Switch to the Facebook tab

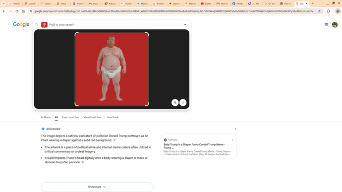pos(238,3)
